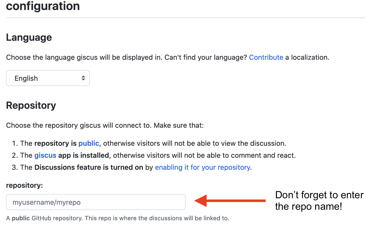Viewport: 371px width, 226px height.
Task: Click the 'repository:' field label
Action: (x=25, y=185)
